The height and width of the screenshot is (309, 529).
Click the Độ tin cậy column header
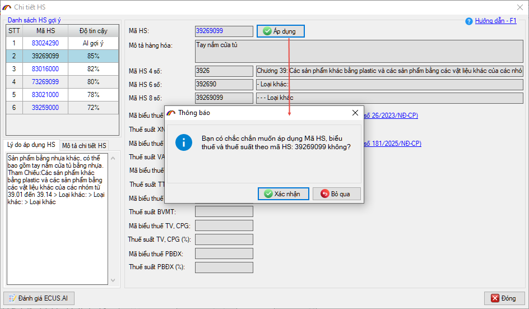point(93,31)
